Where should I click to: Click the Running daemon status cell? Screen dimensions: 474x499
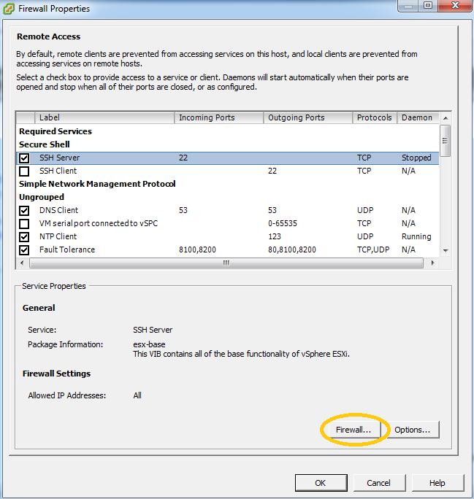[x=416, y=236]
